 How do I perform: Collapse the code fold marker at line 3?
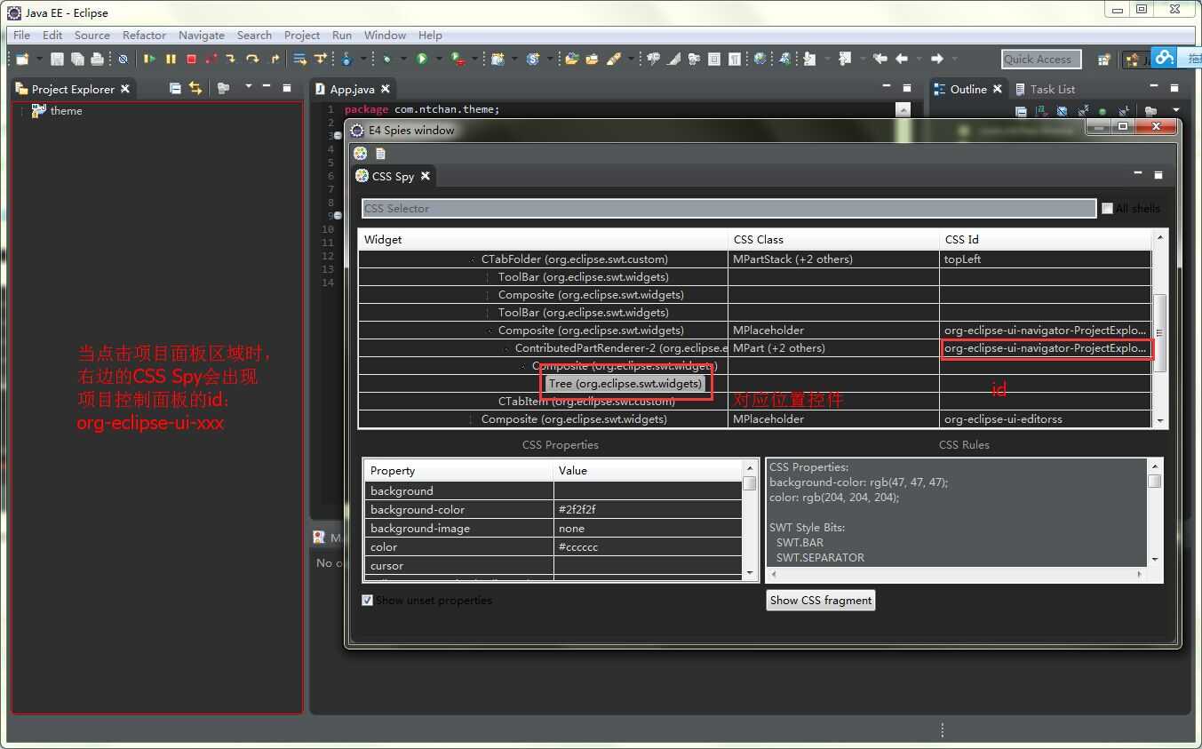(338, 136)
